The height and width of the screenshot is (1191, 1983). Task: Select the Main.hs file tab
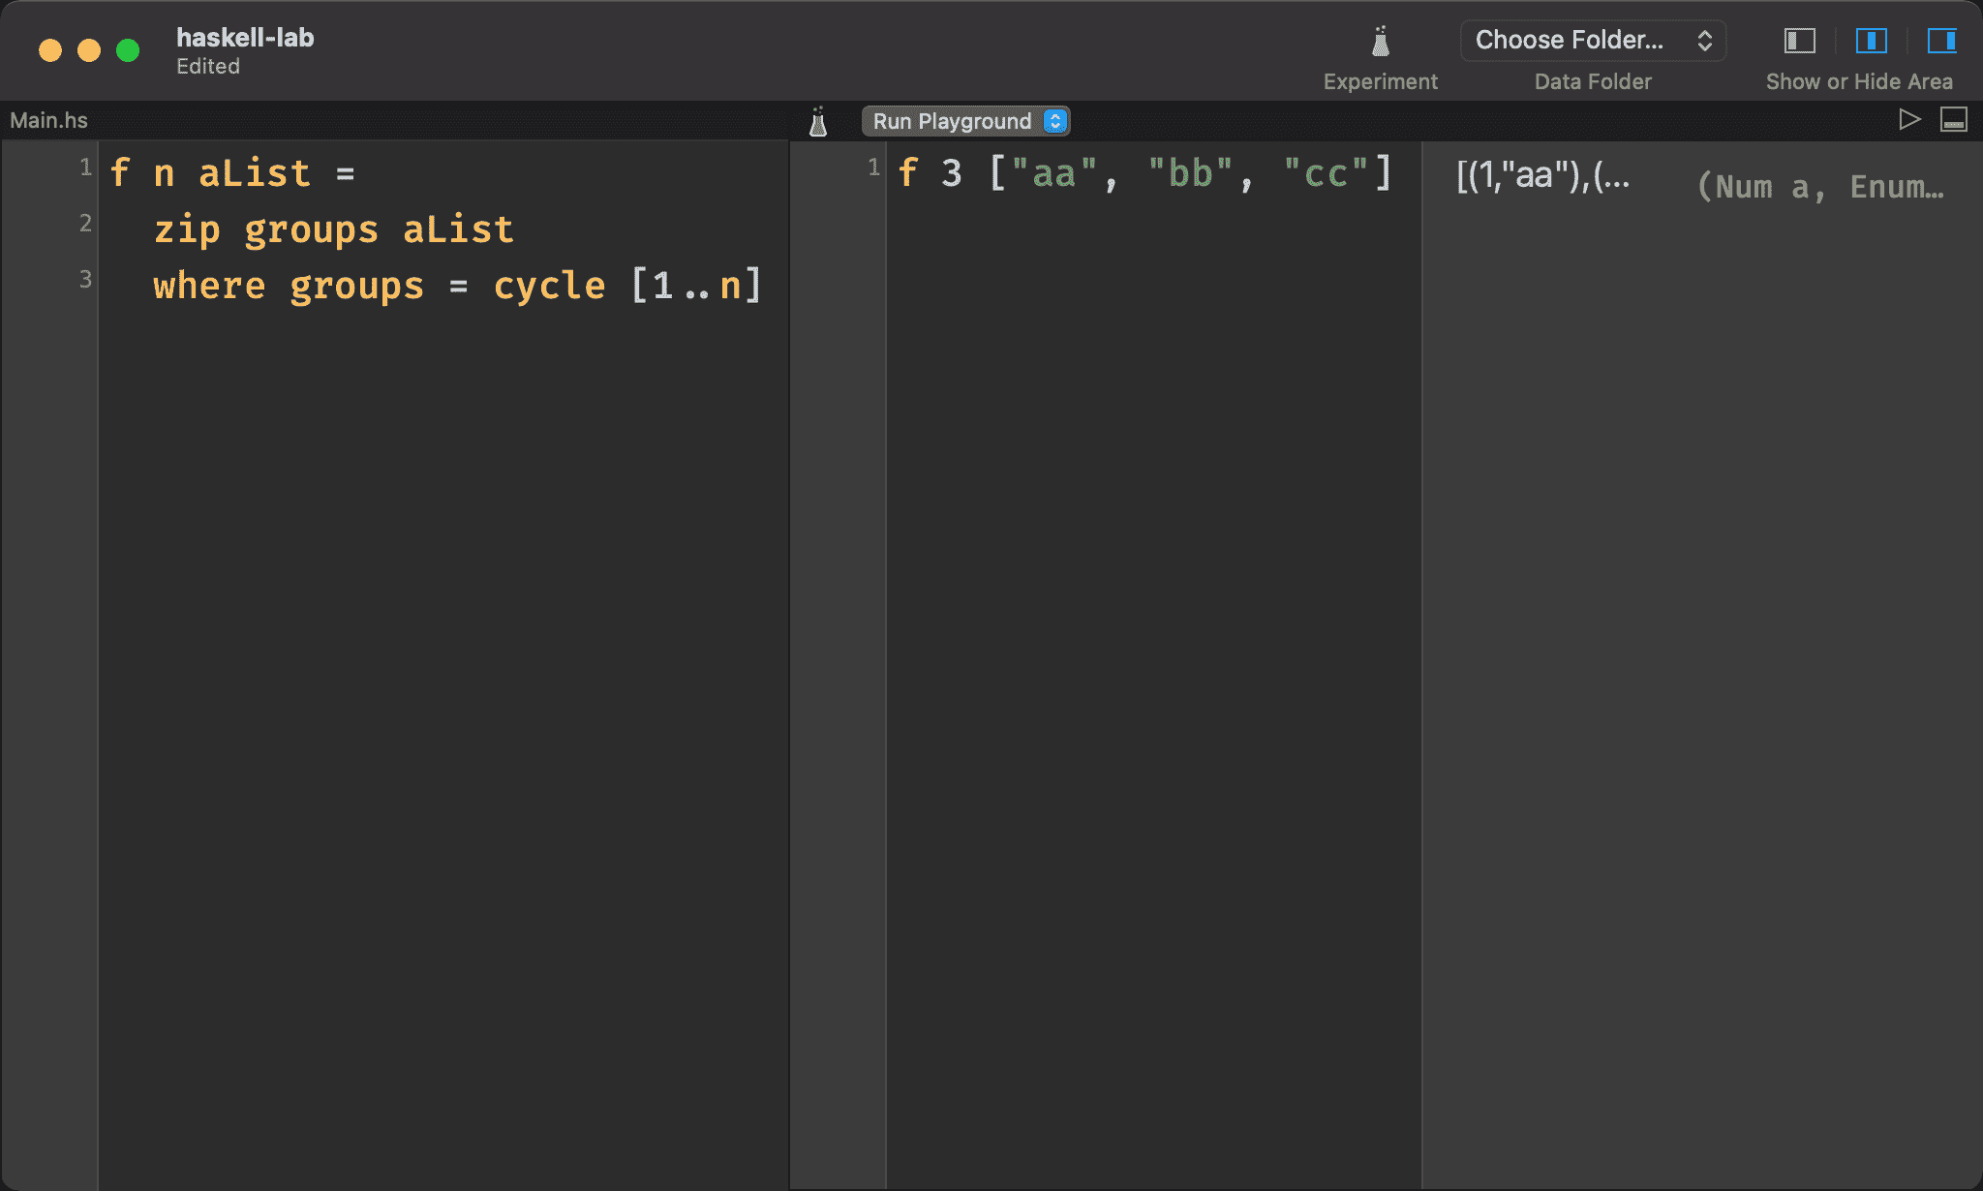[48, 120]
